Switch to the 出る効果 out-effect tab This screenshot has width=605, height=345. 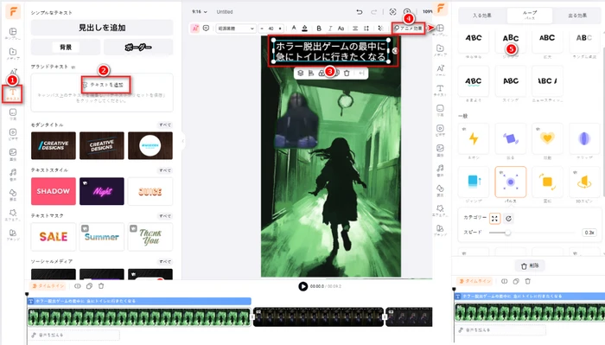(x=577, y=16)
